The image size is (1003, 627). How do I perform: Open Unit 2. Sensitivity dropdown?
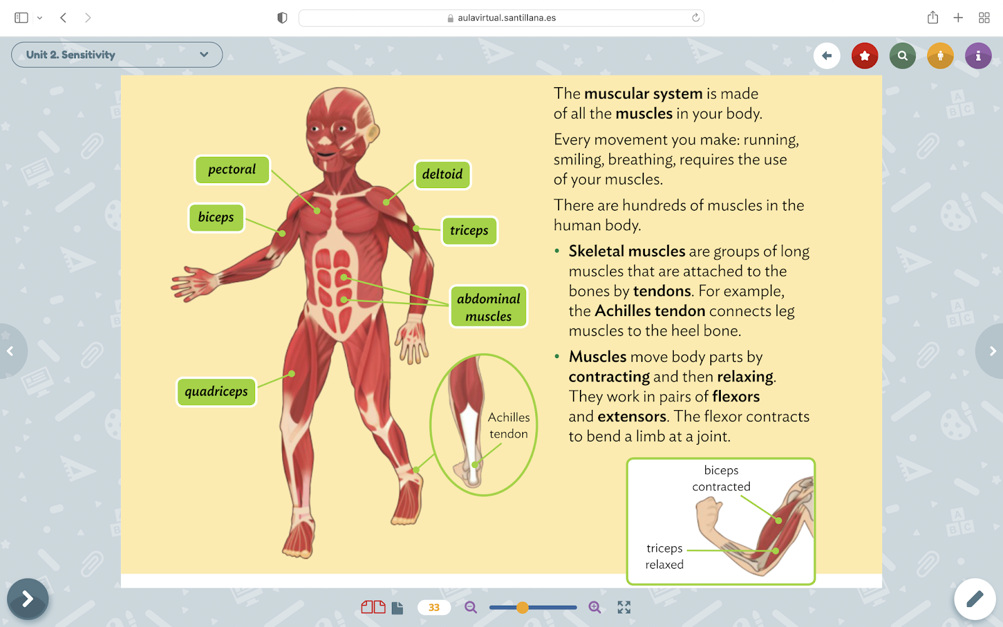coord(117,55)
